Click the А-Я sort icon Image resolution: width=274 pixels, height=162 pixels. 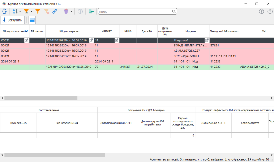click(15, 11)
